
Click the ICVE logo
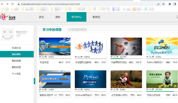8,17
